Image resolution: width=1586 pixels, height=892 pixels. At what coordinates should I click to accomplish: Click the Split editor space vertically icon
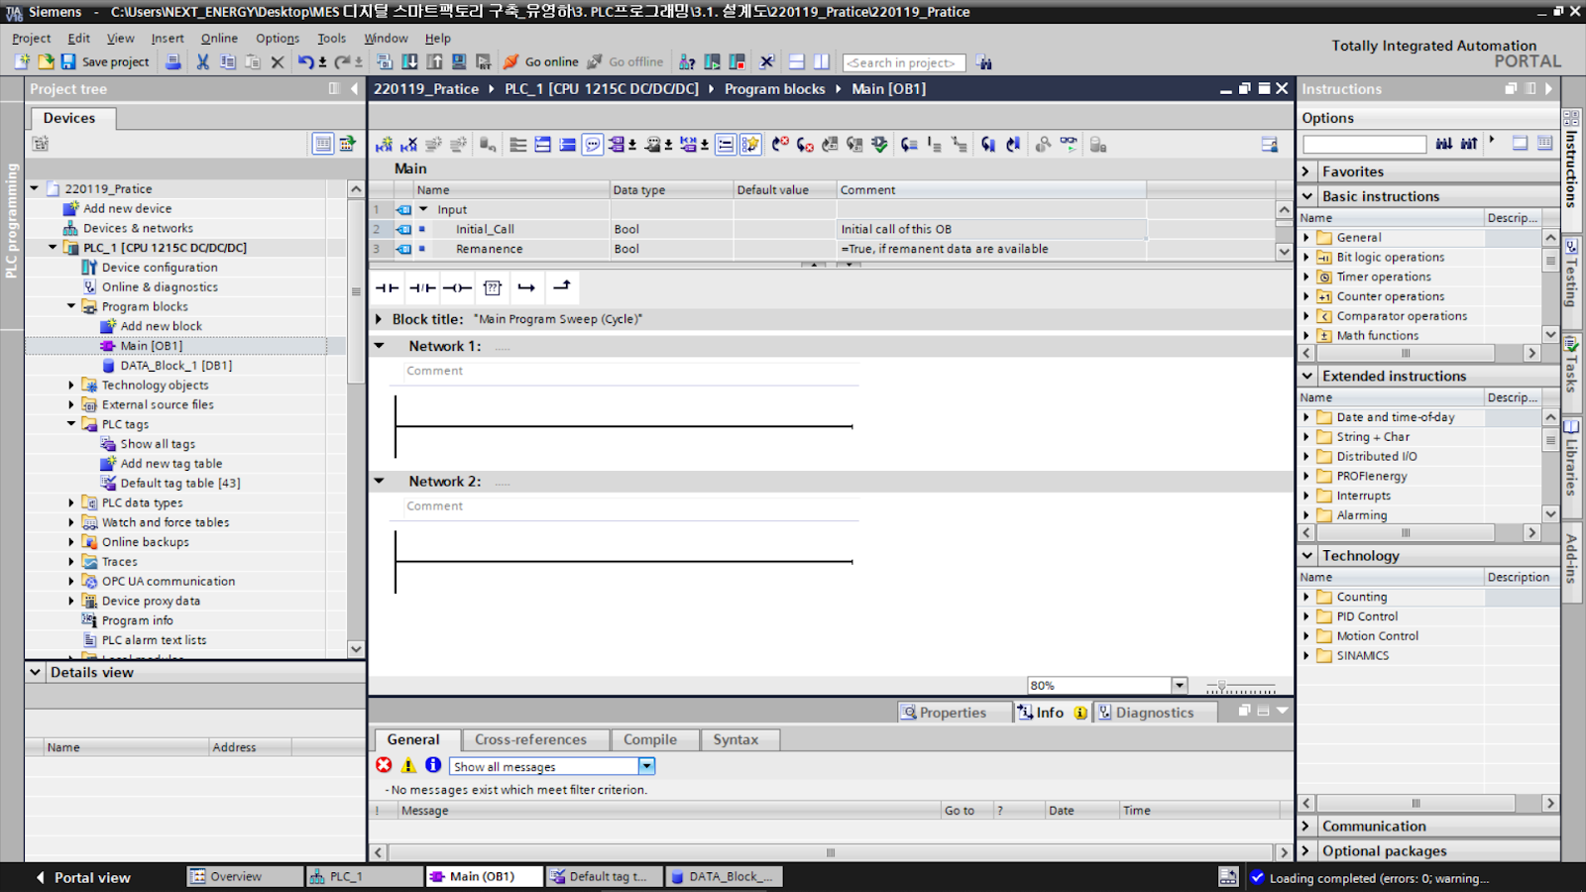coord(822,61)
